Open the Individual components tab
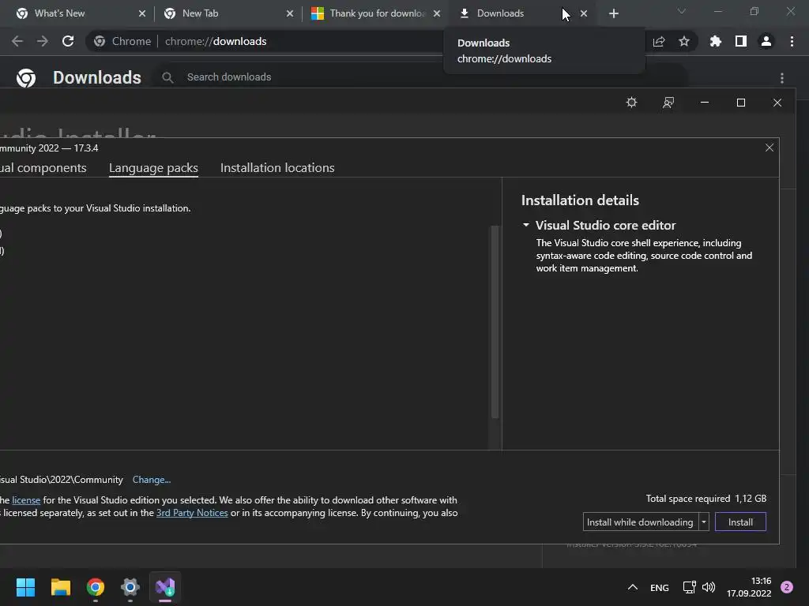 click(43, 168)
